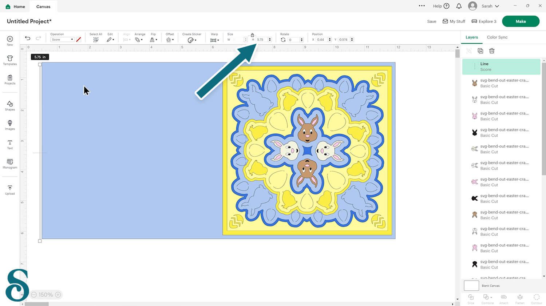Click the Rotate angle input field
This screenshot has height=306, width=546.
click(x=293, y=40)
